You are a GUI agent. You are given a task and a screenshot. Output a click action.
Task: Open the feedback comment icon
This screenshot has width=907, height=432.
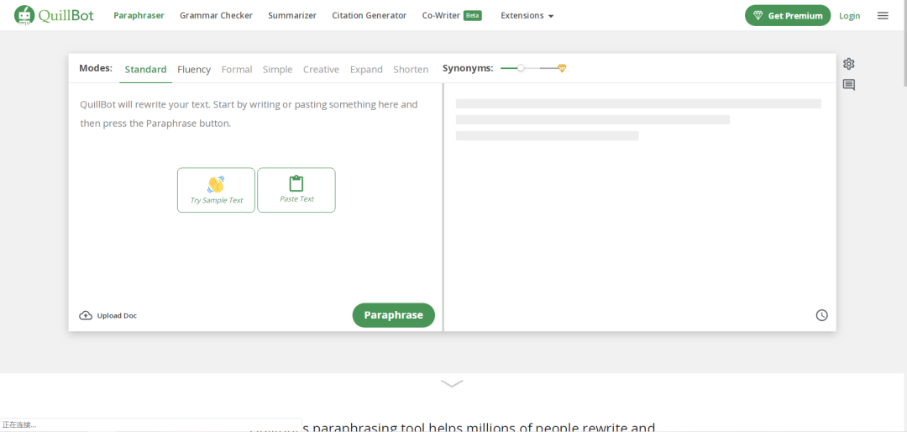click(x=848, y=85)
